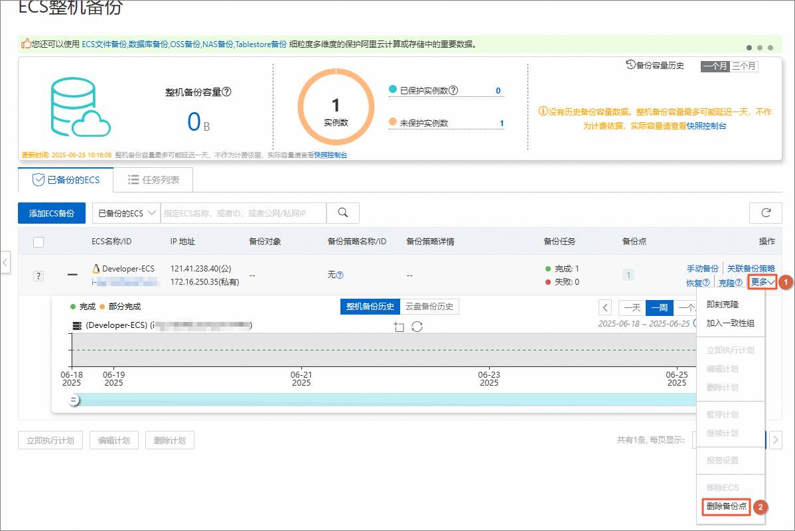
Task: Switch to the 任务列表 tab
Action: (153, 180)
